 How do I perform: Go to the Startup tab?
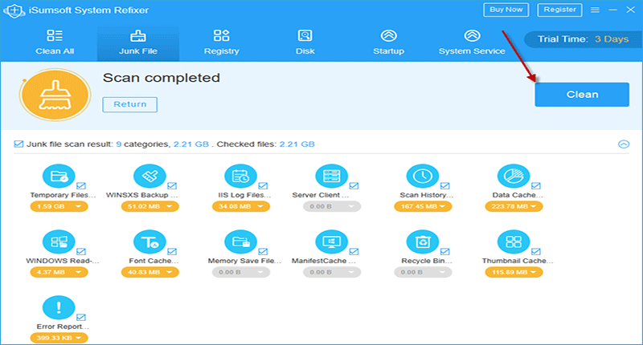click(x=389, y=43)
